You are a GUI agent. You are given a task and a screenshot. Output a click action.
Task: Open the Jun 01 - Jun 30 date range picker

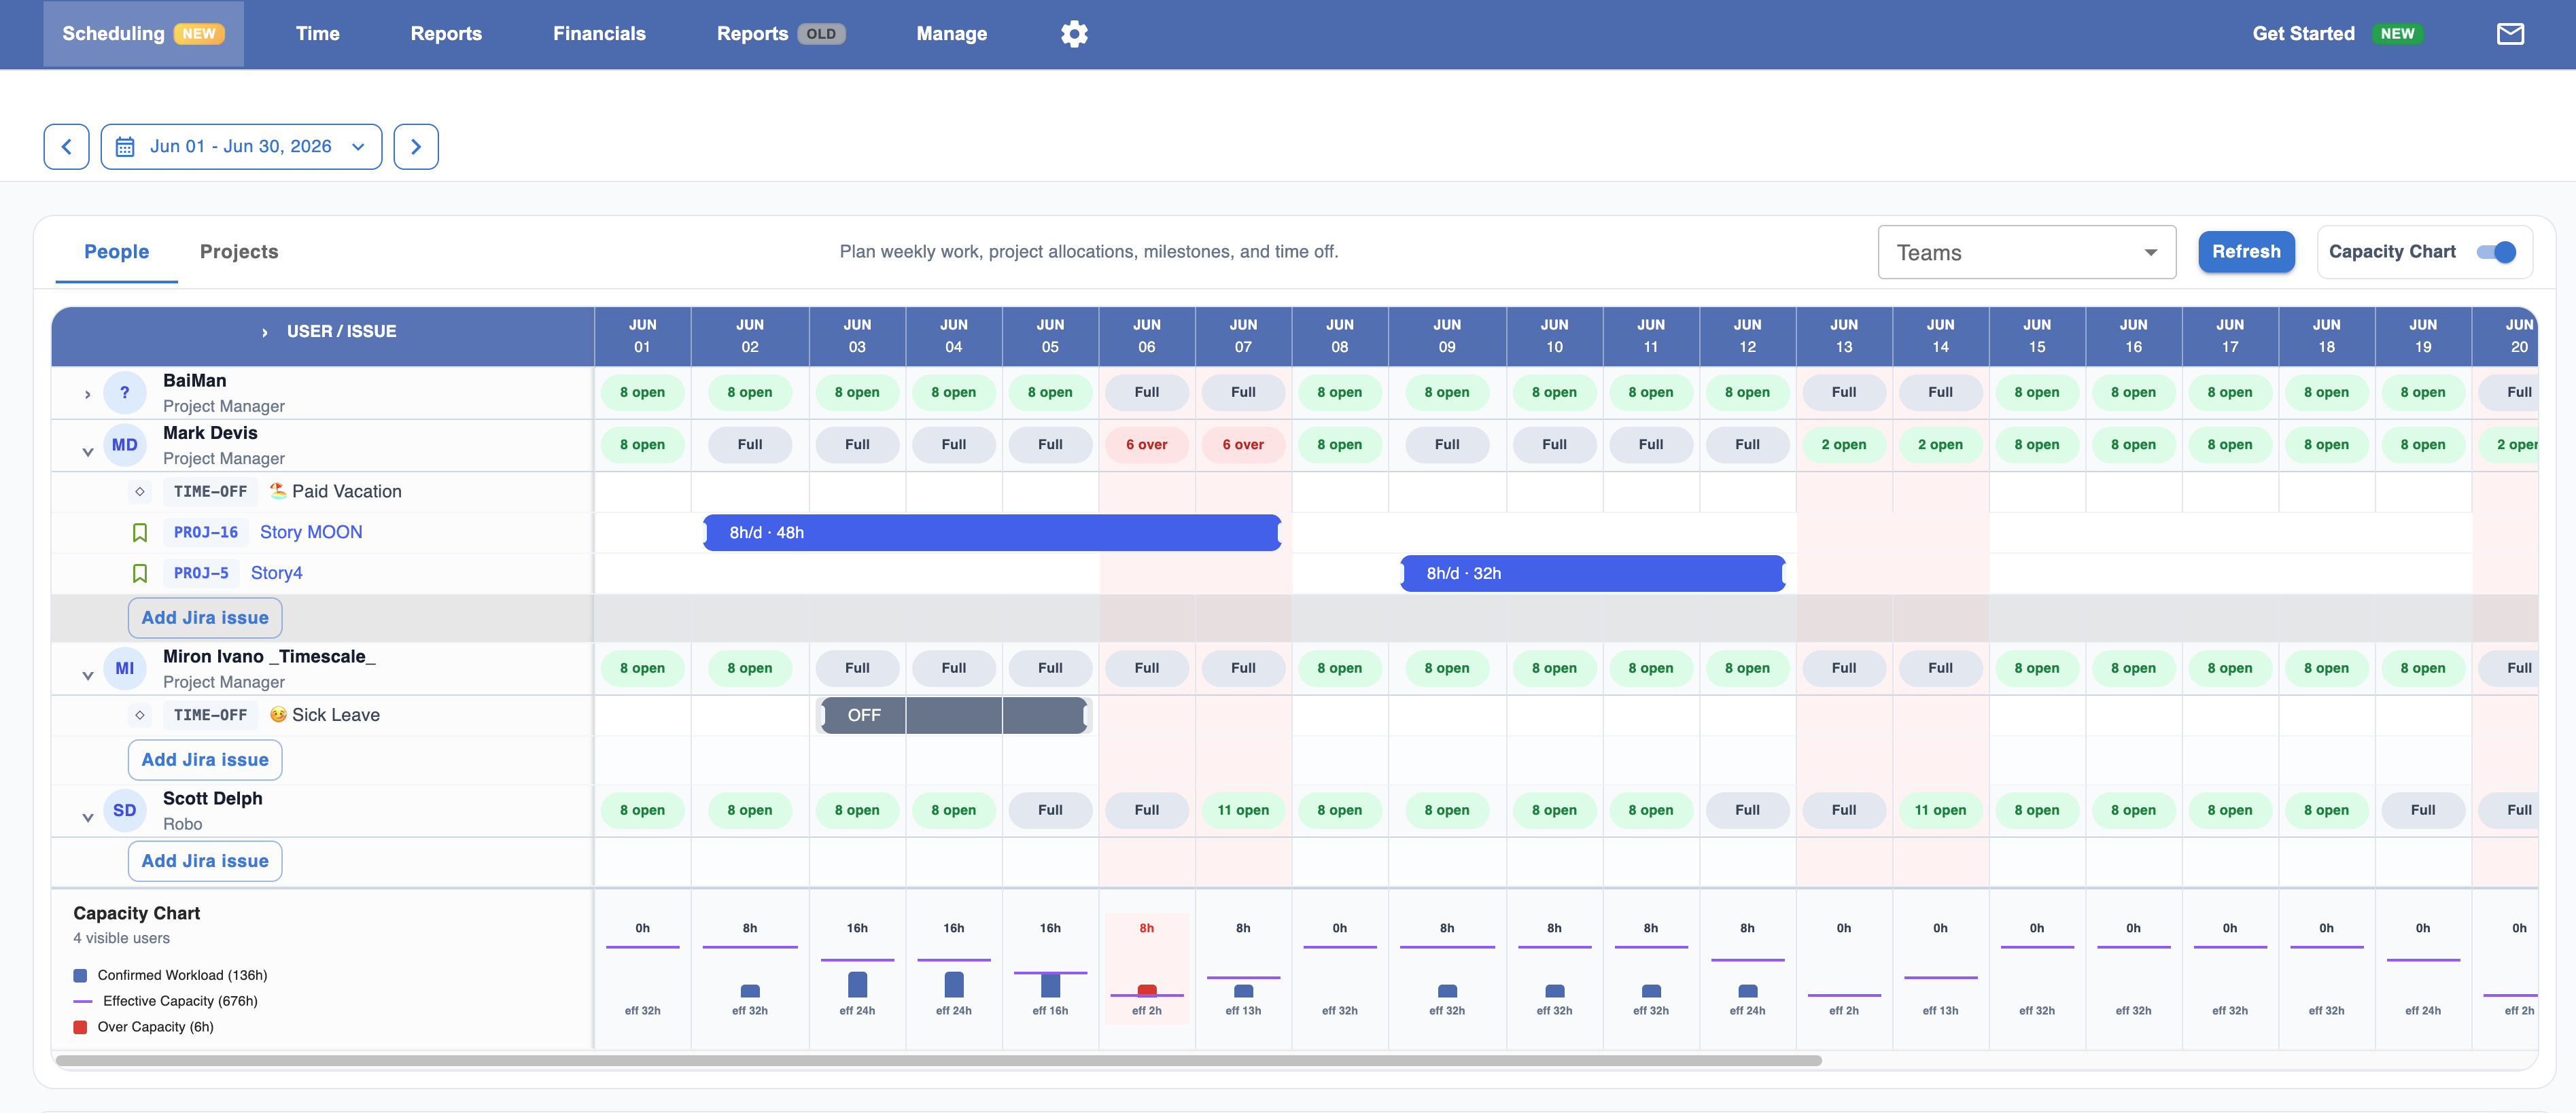pos(241,147)
